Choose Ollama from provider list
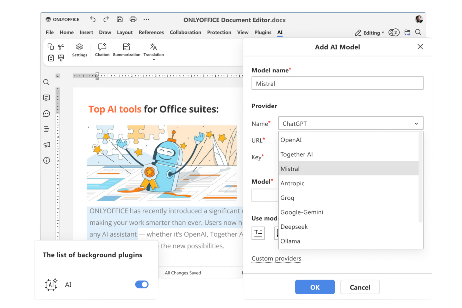This screenshot has width=462, height=308. 348,241
